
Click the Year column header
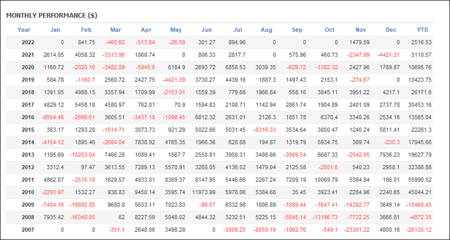(24, 30)
